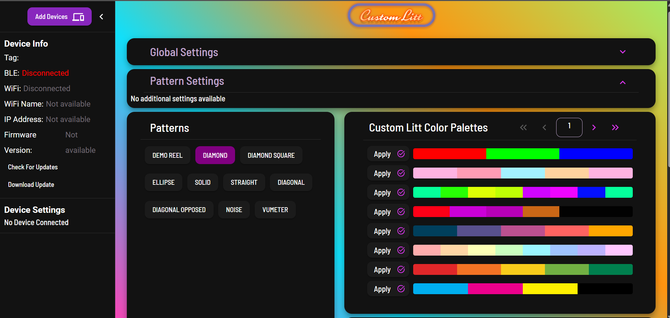This screenshot has height=318, width=670.
Task: Choose the VUMETER pattern
Action: coord(275,210)
